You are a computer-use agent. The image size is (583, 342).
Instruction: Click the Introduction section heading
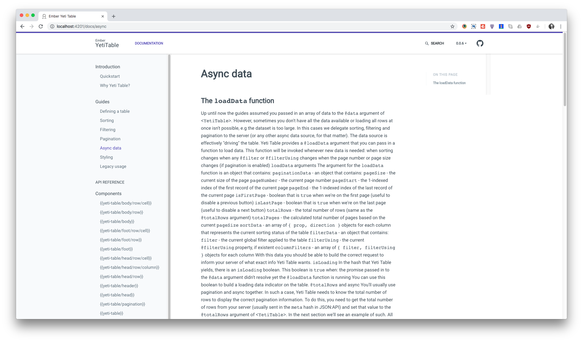(108, 67)
